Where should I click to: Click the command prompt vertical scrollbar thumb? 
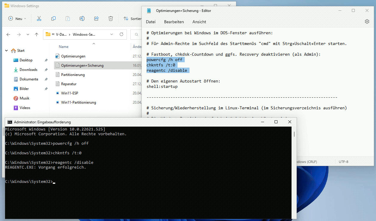(294, 134)
